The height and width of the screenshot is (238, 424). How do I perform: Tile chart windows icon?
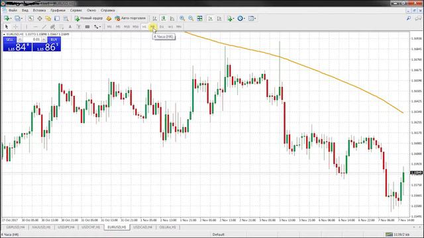[199, 19]
